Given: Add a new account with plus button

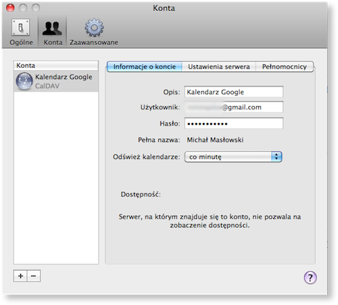Looking at the screenshot, I should 20,276.
